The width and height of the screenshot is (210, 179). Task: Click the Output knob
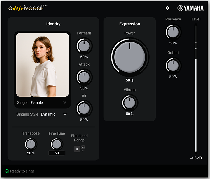click(173, 66)
